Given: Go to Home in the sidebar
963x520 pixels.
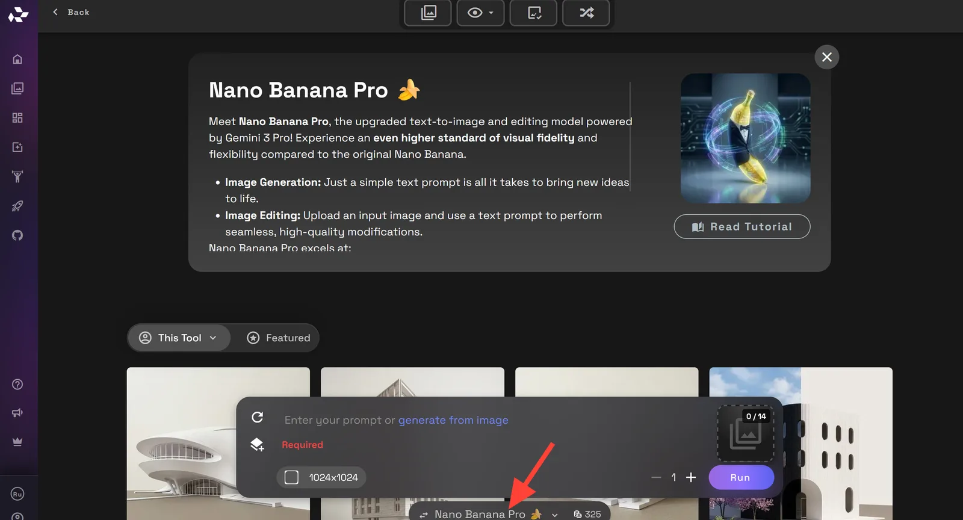Looking at the screenshot, I should coord(17,59).
